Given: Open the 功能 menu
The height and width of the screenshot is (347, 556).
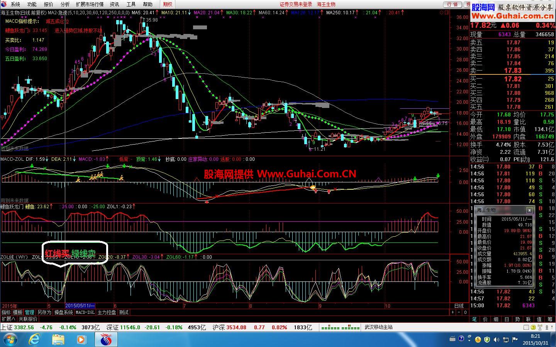Looking at the screenshot, I should coord(32,4).
